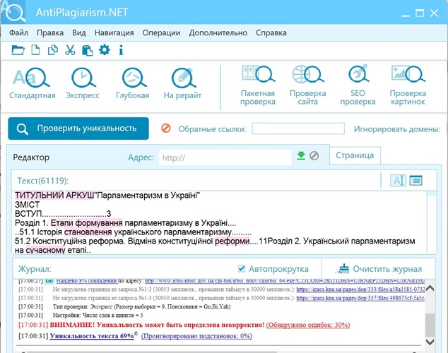
Task: Click the red prohibition icon near Обратные ссылки
Action: click(x=166, y=128)
